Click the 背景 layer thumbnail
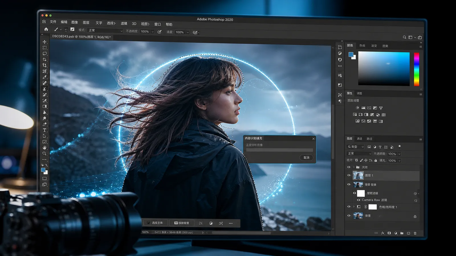Screen dimensions: 456x256 click(x=358, y=216)
